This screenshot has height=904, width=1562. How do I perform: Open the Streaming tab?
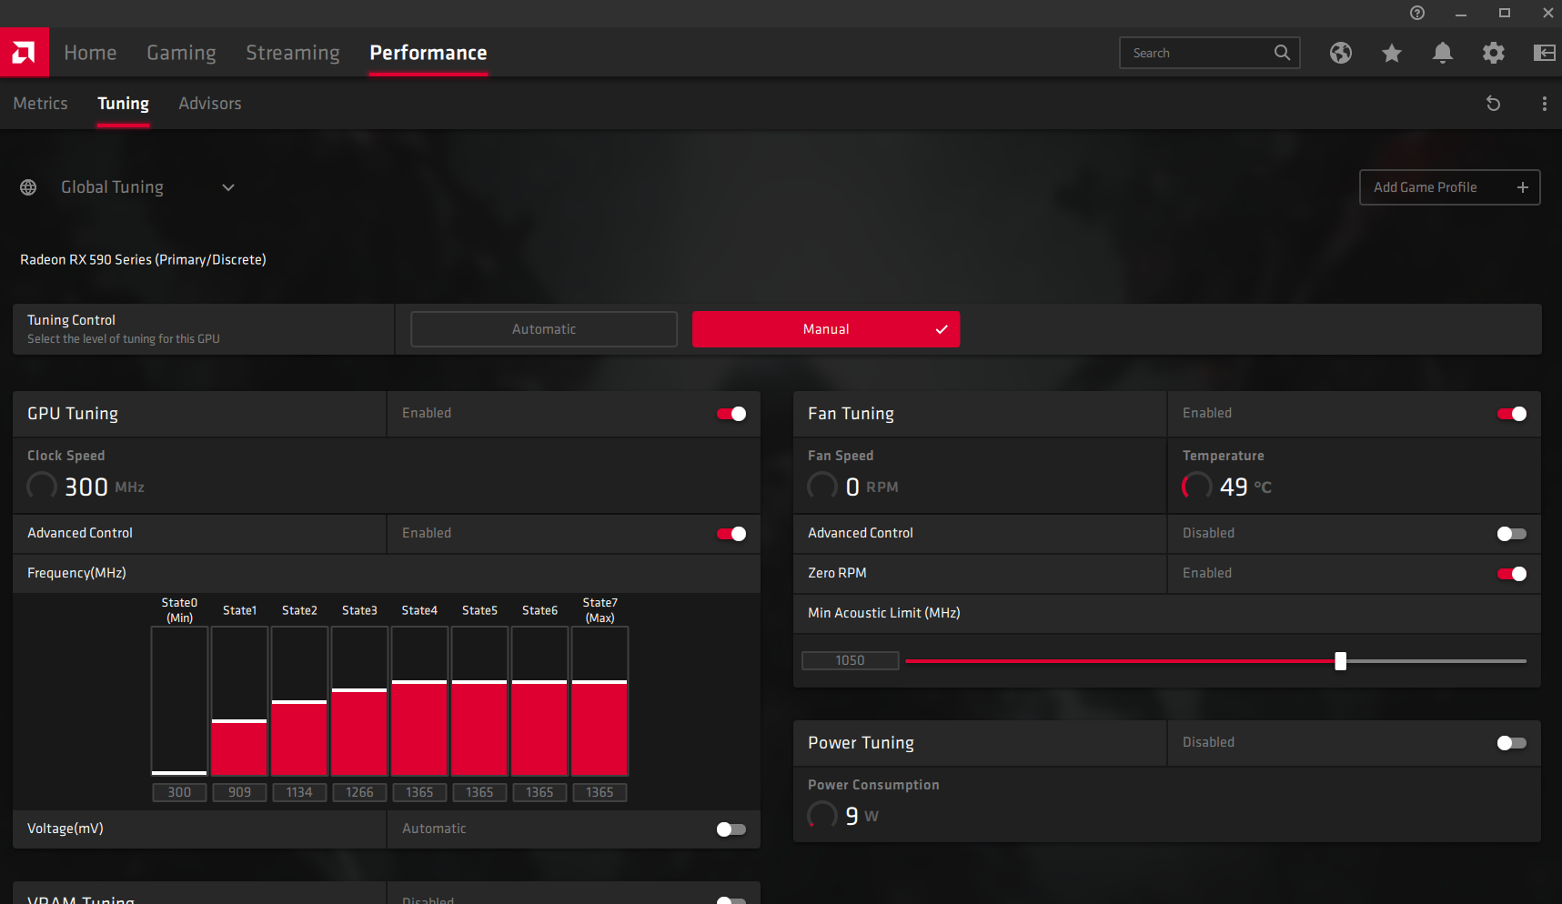pos(293,53)
